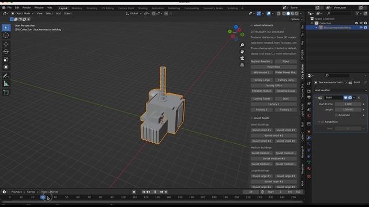
Task: Click the Start Frame value field
Action: 348,104
